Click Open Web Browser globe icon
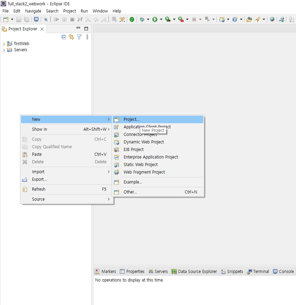The image size is (296, 305). click(x=272, y=19)
